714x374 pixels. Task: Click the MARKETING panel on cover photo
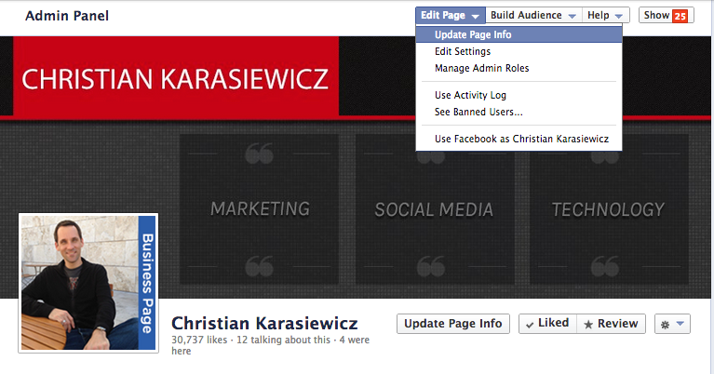click(x=260, y=209)
